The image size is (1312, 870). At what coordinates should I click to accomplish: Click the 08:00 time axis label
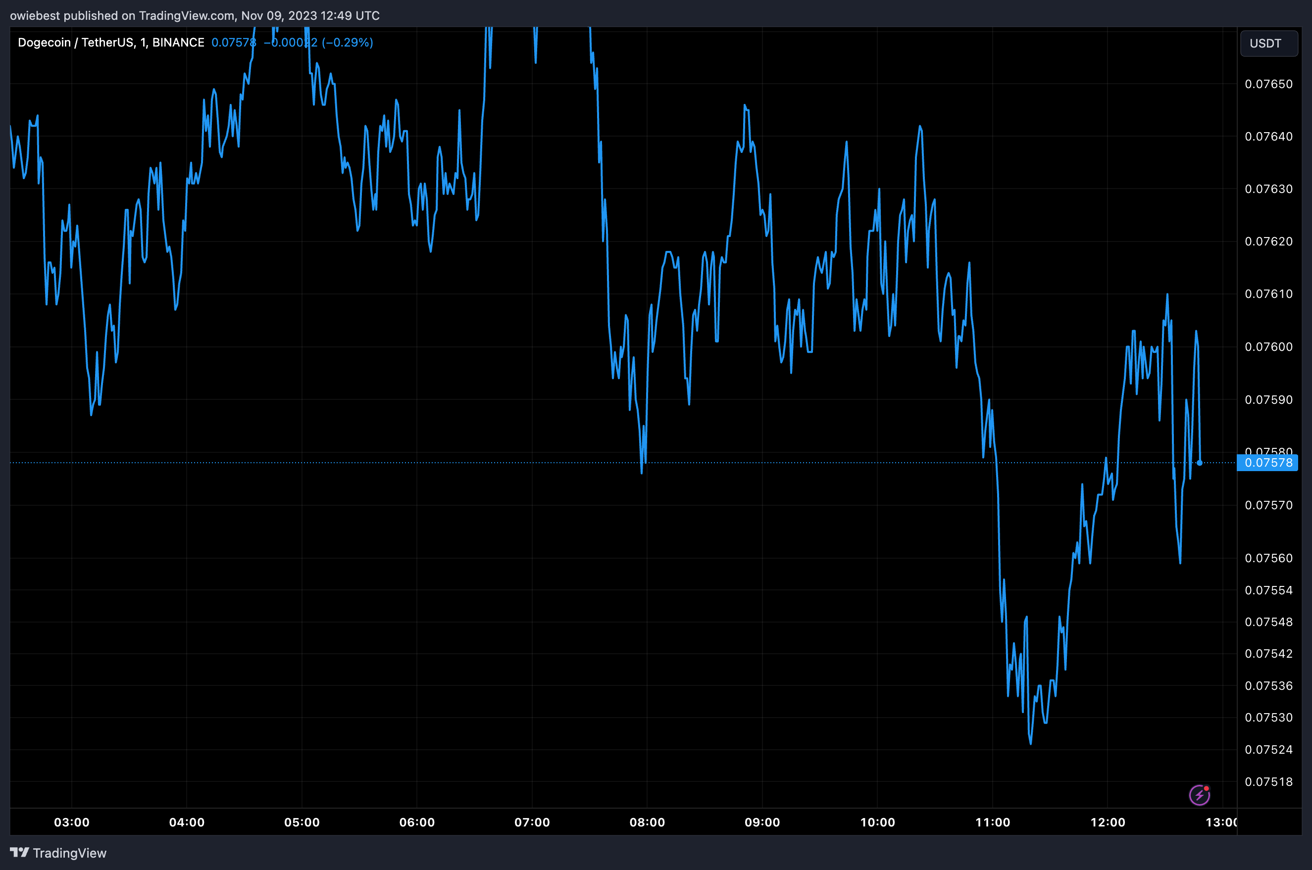647,822
